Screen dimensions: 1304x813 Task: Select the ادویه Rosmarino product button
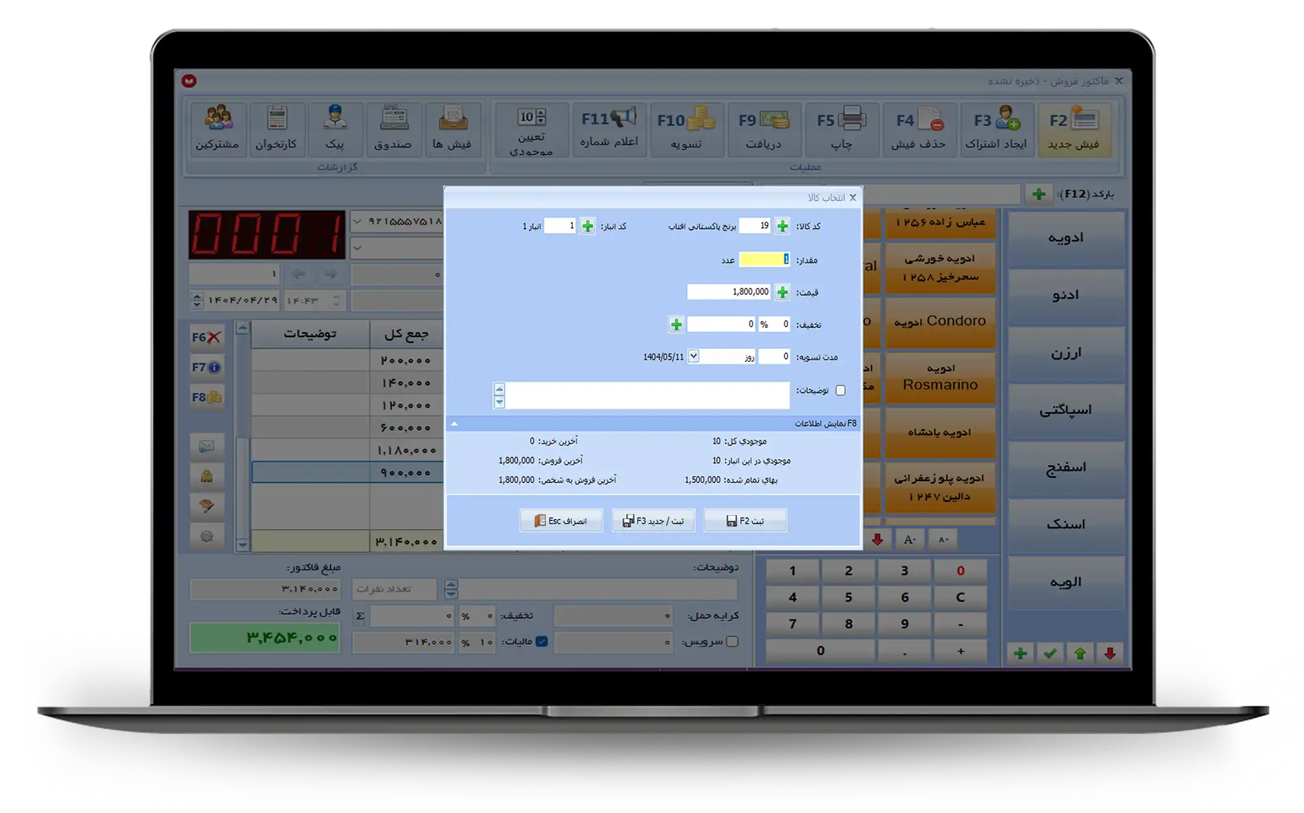tap(940, 377)
